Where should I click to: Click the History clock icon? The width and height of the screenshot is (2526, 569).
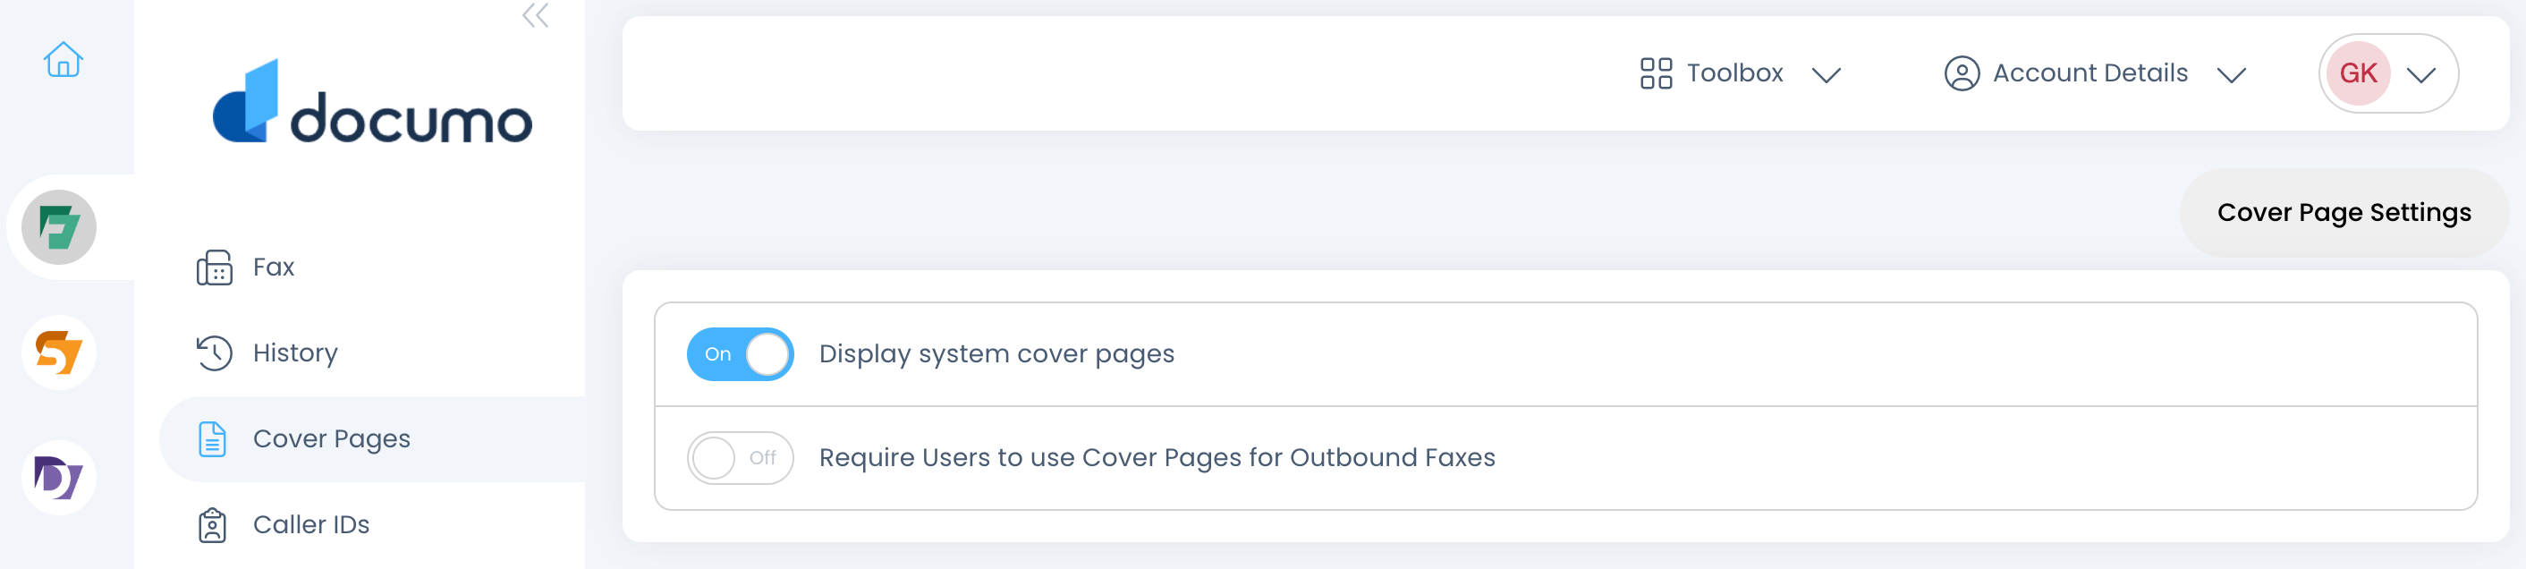coord(214,353)
